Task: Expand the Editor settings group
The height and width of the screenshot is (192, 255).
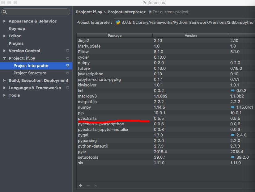Action: pos(5,36)
